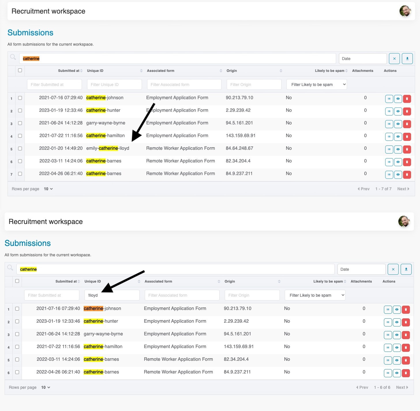Sort by Unique ID in the 7-row table
420x411 pixels.
click(115, 71)
